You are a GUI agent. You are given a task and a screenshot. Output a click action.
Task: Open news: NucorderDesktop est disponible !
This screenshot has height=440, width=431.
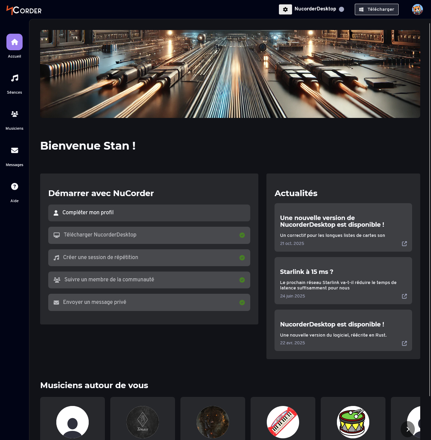coord(343,331)
